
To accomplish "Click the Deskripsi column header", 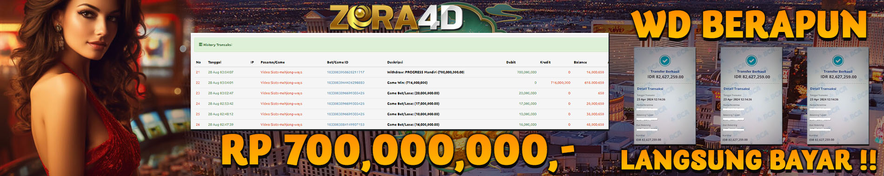I will tap(395, 62).
